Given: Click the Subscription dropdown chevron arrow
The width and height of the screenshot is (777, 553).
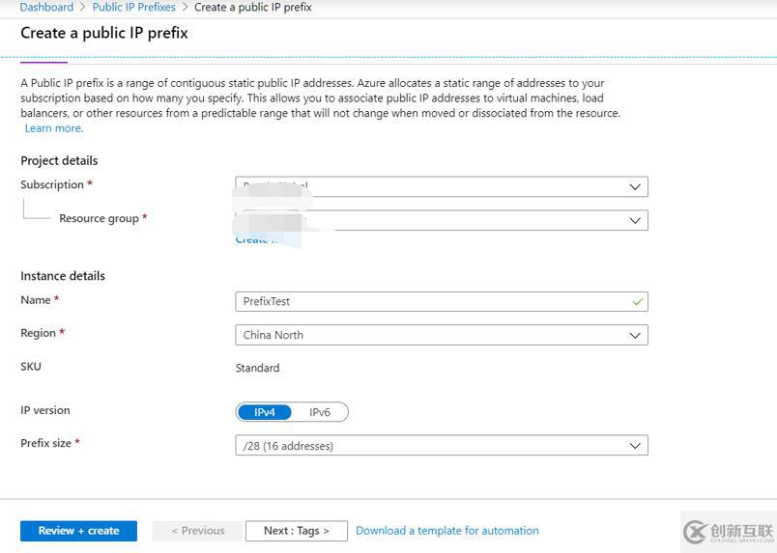Looking at the screenshot, I should (x=635, y=187).
